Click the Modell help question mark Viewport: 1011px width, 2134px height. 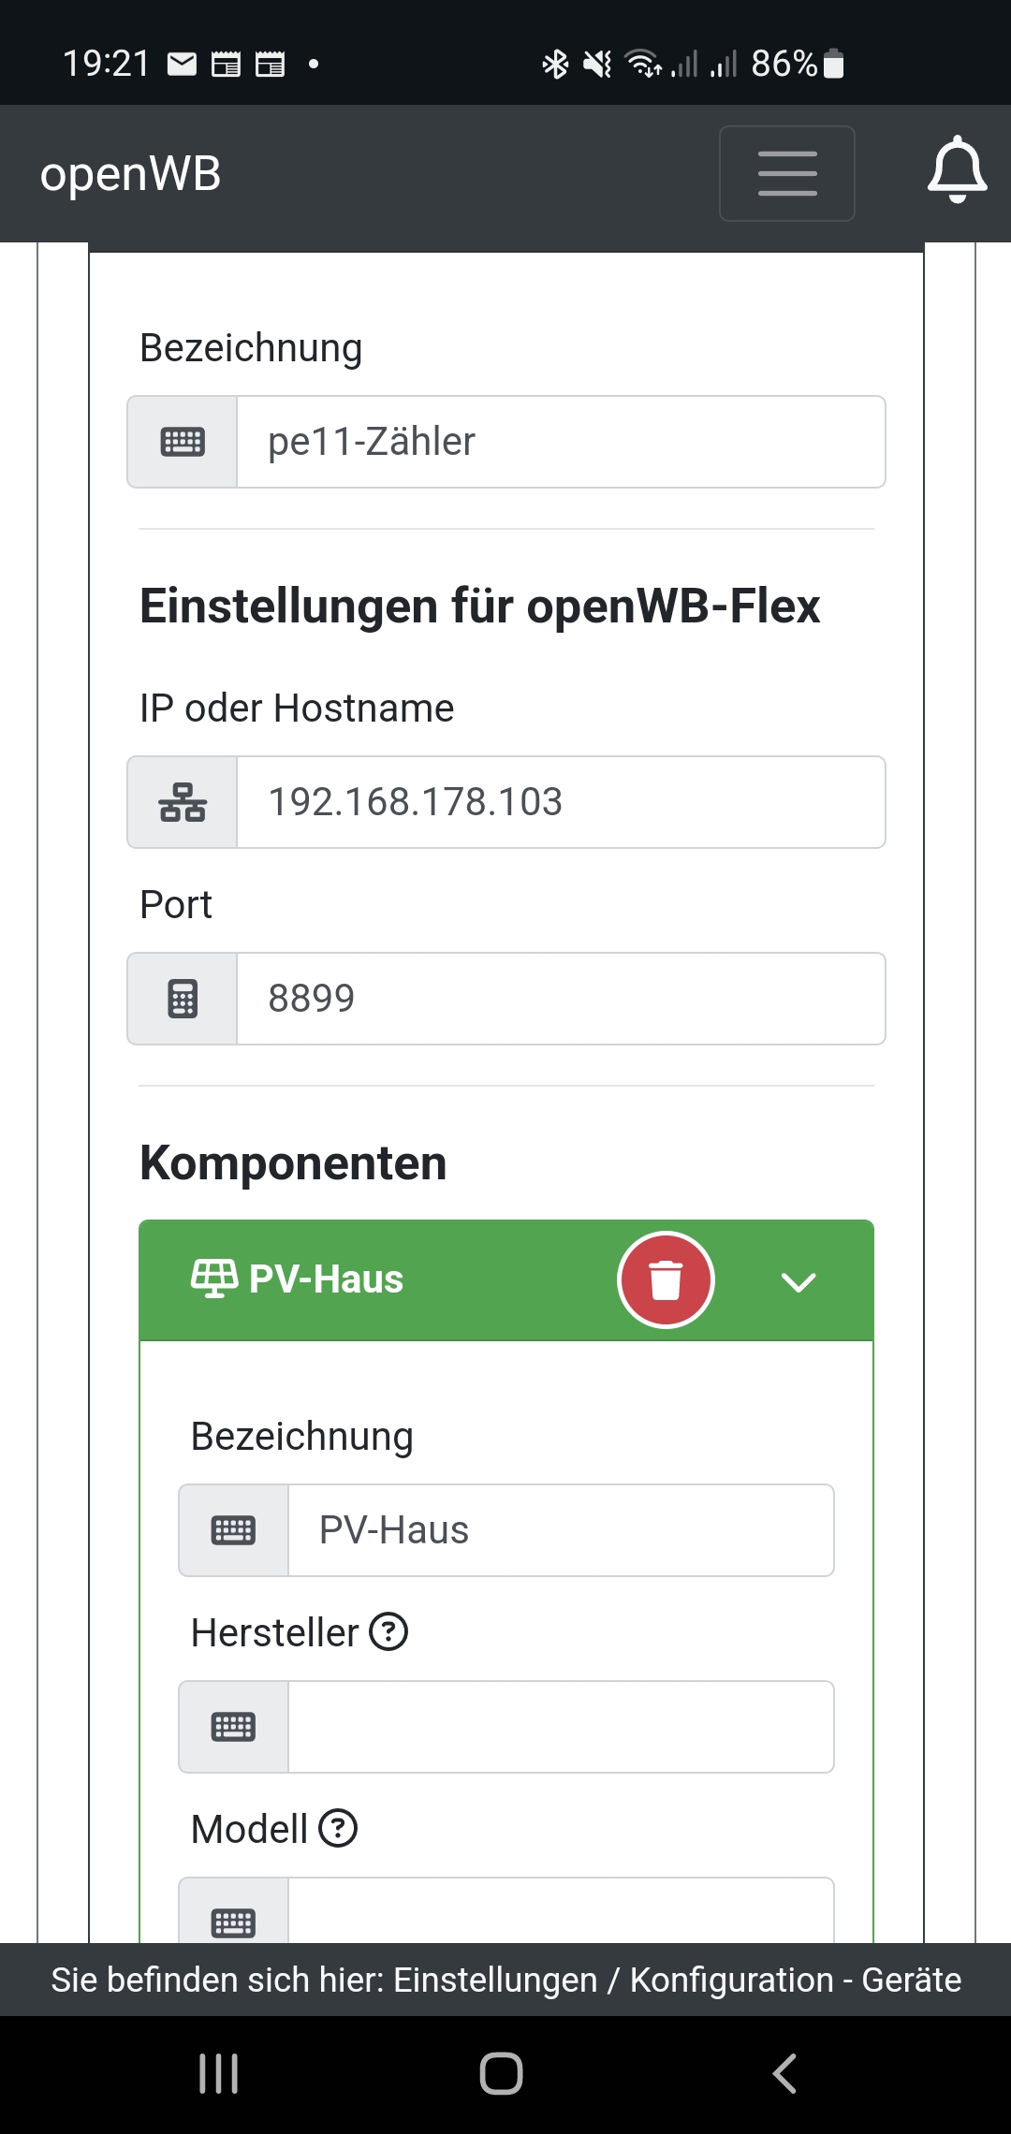click(x=338, y=1829)
